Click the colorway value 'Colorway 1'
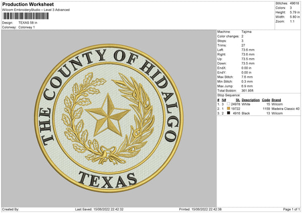302x213 pixels. (x=27, y=27)
